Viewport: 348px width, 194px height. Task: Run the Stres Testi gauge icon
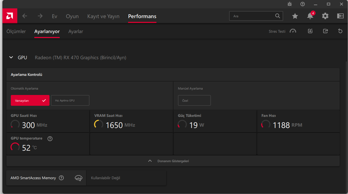click(293, 31)
